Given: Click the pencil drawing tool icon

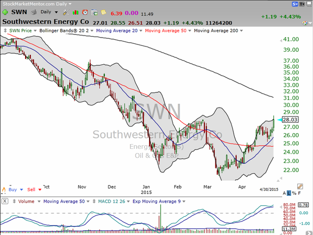Looking at the screenshot, I should pos(300,186).
